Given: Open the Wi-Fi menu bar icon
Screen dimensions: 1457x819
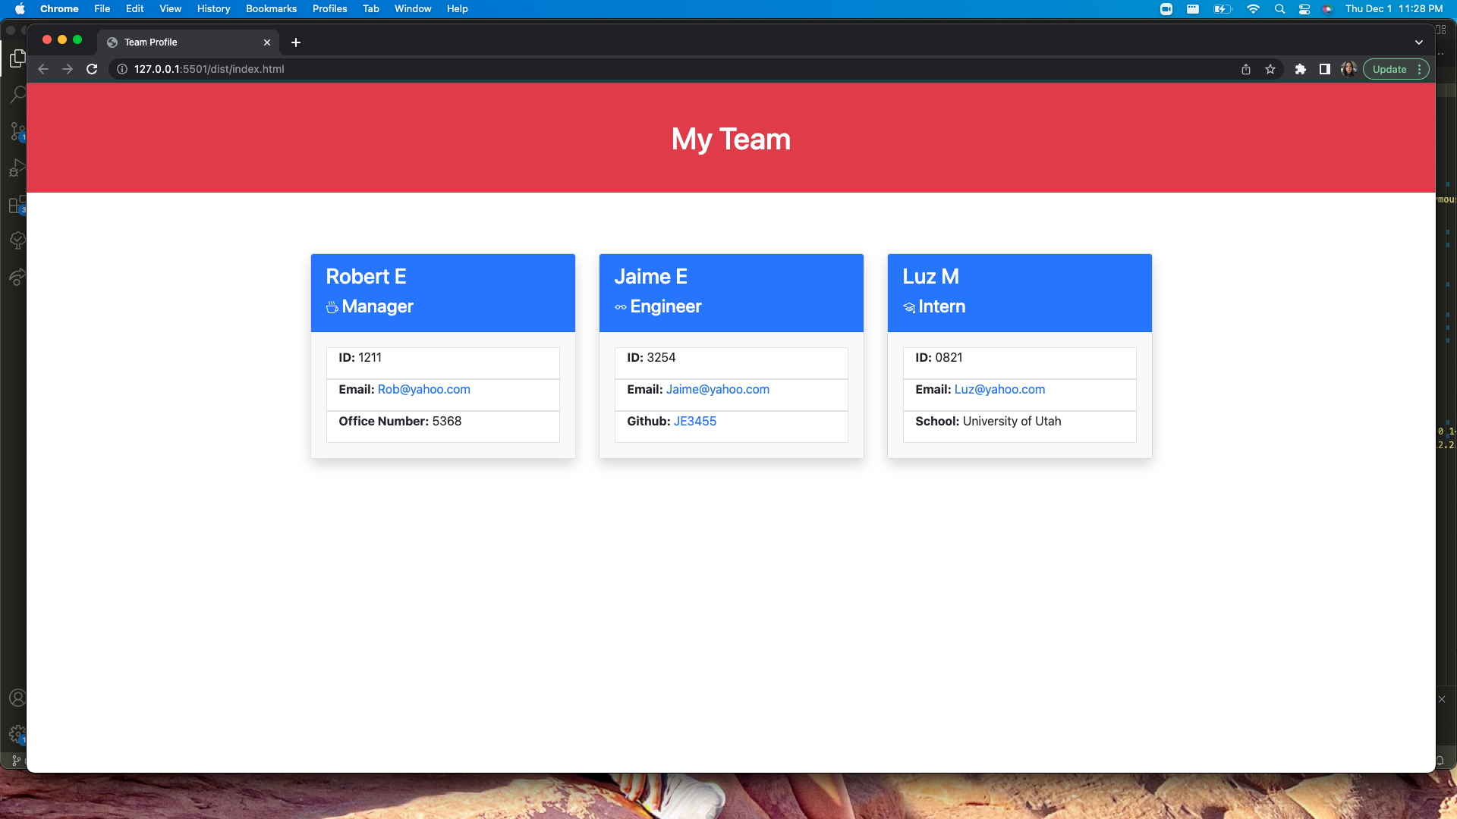Looking at the screenshot, I should point(1254,8).
